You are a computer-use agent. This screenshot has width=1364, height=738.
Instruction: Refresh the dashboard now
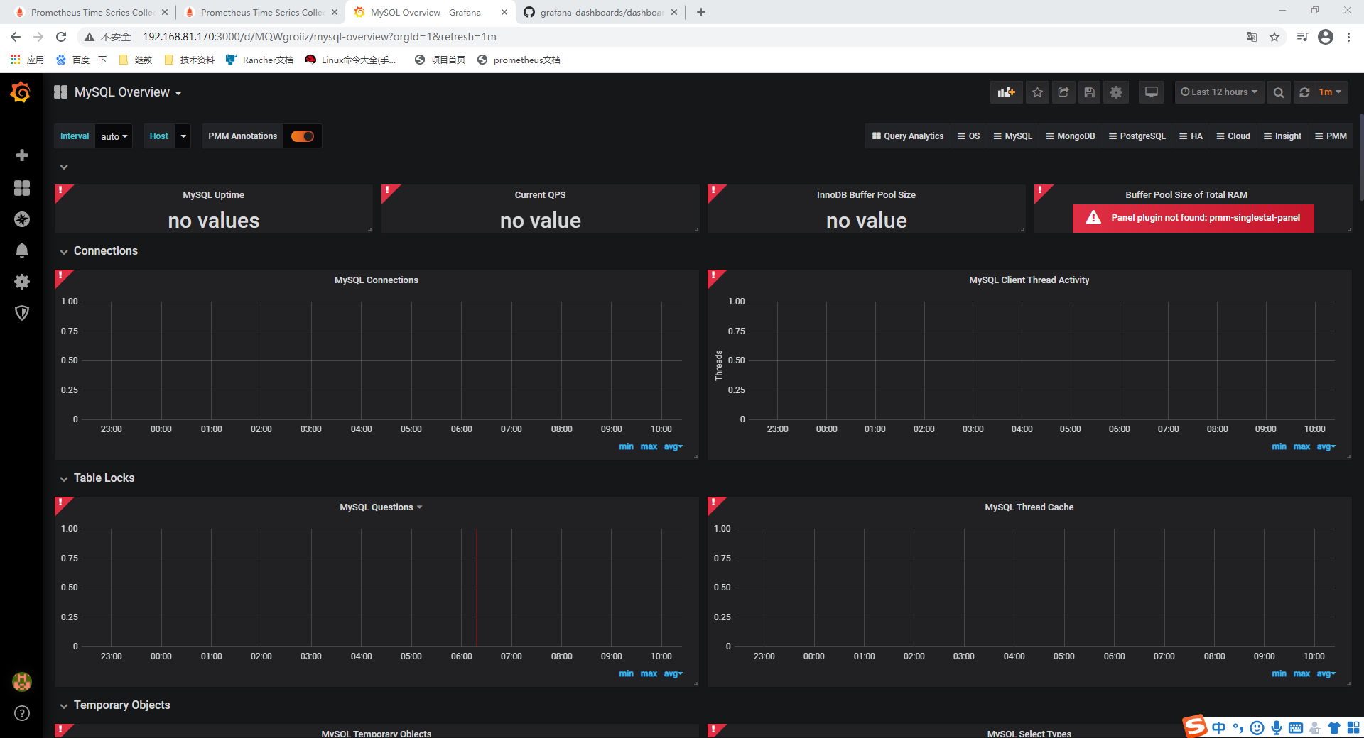coord(1304,92)
